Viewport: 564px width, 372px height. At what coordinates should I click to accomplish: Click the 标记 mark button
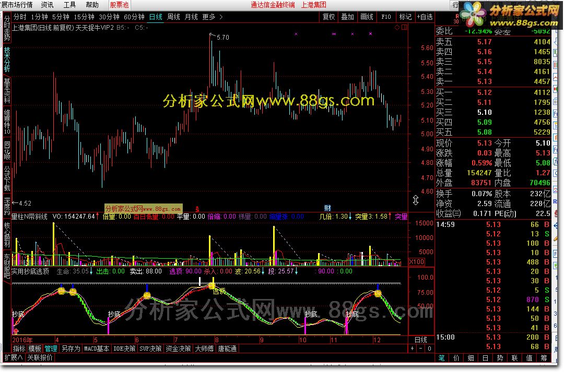point(405,17)
